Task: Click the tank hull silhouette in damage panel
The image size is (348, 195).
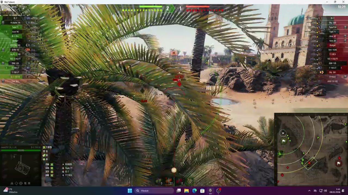Action: click(23, 167)
